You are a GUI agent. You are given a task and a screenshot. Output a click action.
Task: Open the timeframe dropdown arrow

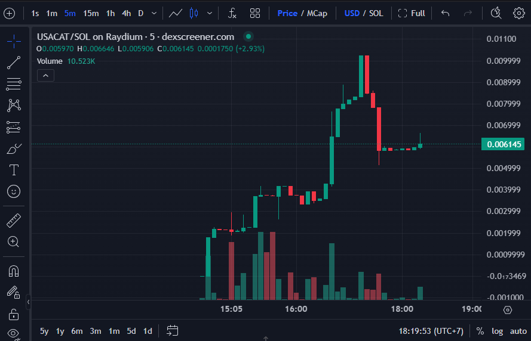(x=154, y=14)
